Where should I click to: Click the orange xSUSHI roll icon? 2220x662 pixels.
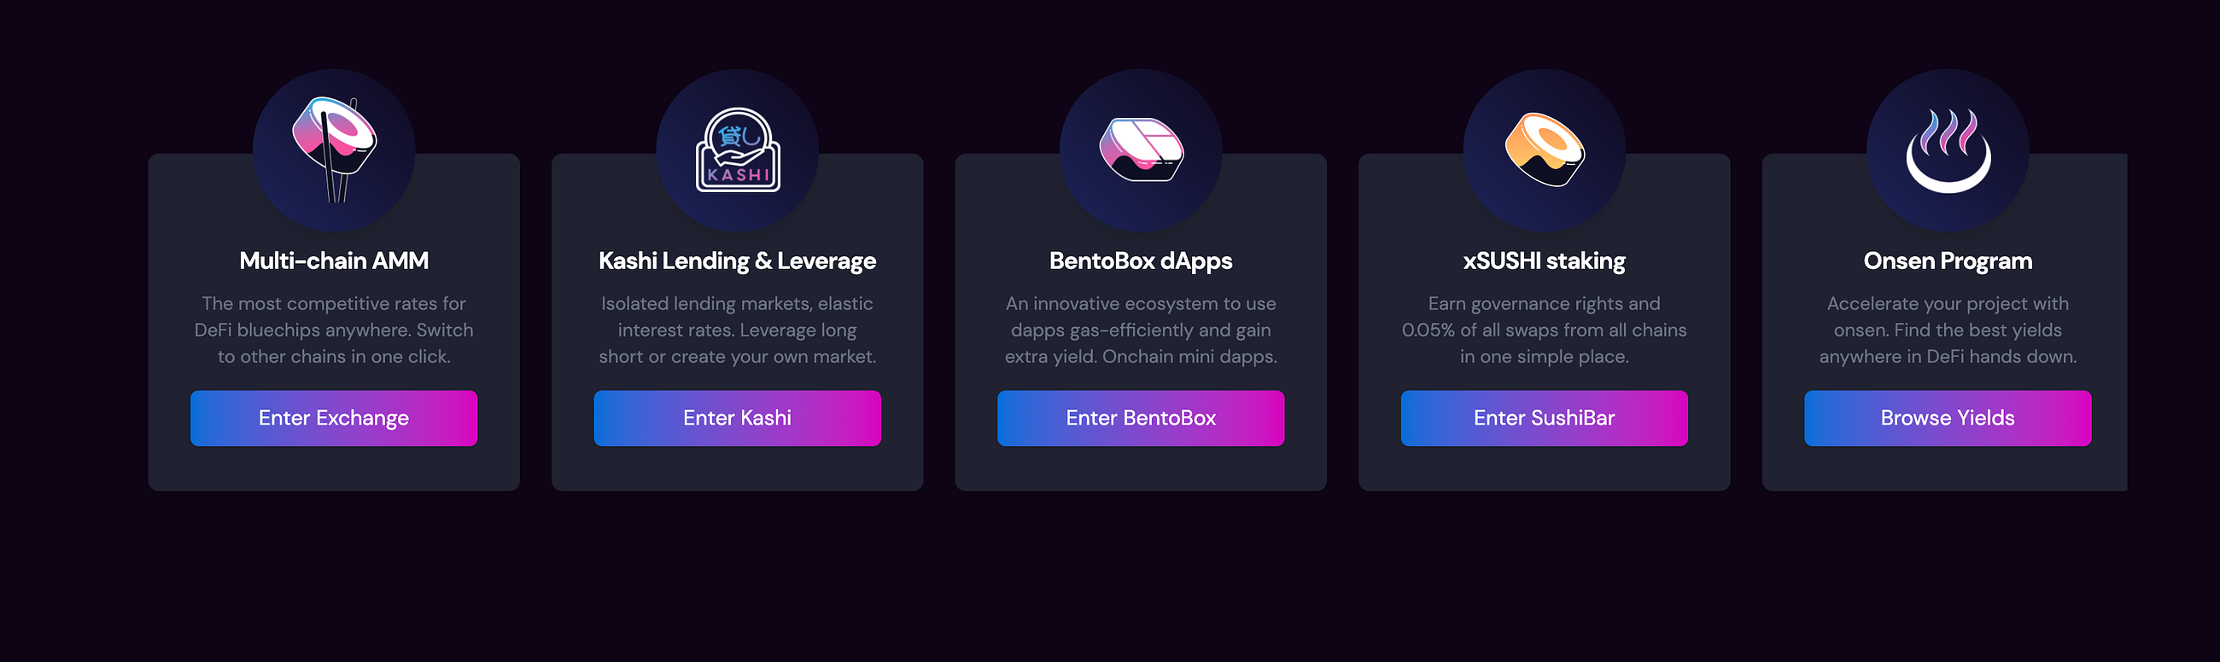pyautogui.click(x=1545, y=149)
